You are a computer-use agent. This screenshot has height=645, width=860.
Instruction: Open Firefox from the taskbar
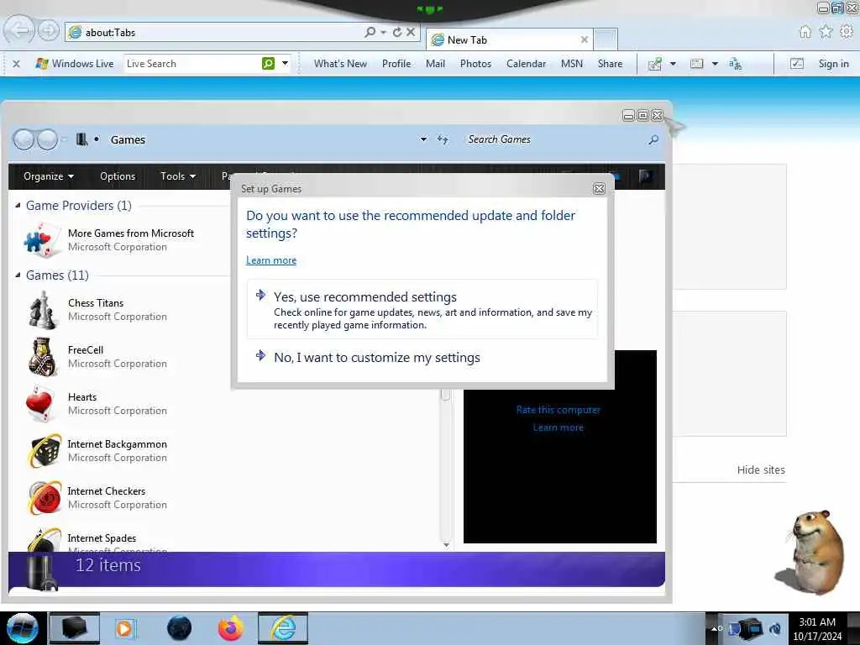coord(230,628)
